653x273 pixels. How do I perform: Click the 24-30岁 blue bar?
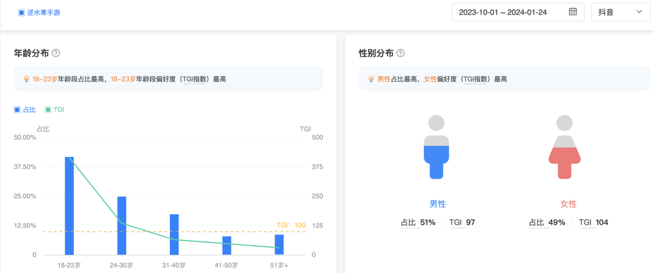click(122, 225)
